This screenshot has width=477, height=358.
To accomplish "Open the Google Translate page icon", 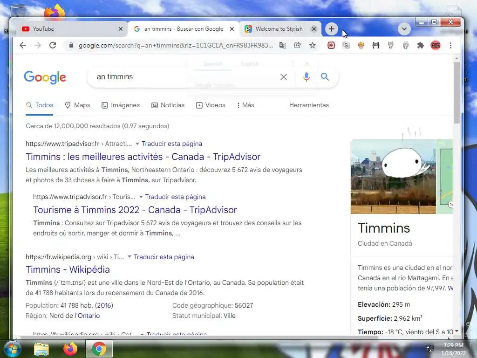I will 283,45.
